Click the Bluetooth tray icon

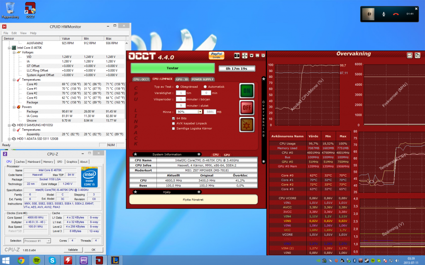354,261
